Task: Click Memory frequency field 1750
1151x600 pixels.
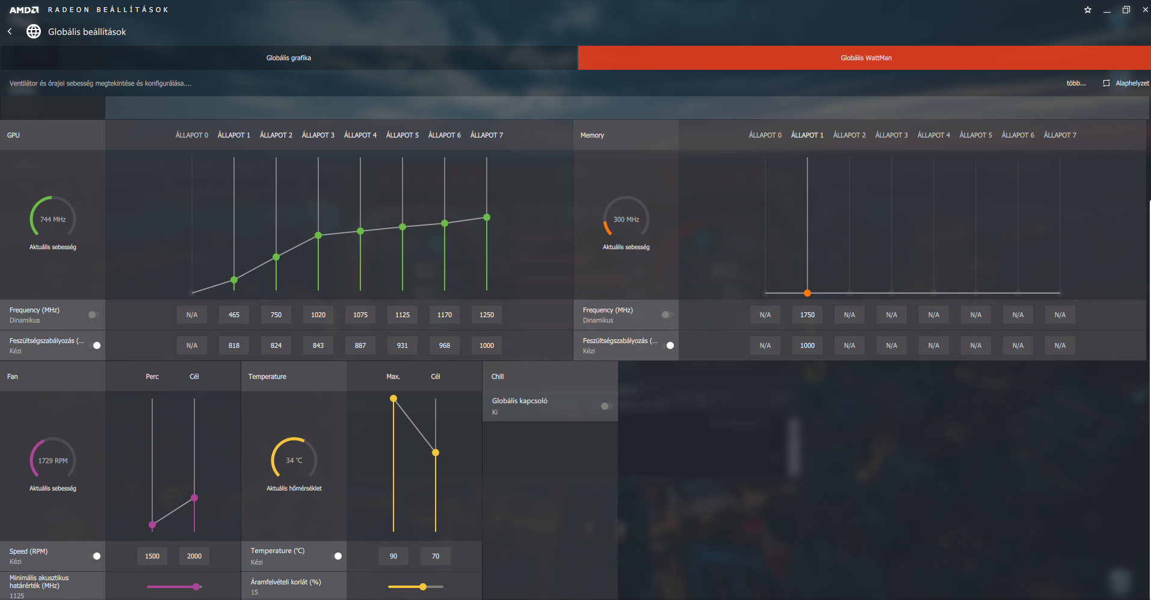Action: (807, 315)
